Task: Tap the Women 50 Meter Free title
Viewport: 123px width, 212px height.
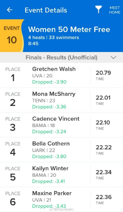Action: 69,30
